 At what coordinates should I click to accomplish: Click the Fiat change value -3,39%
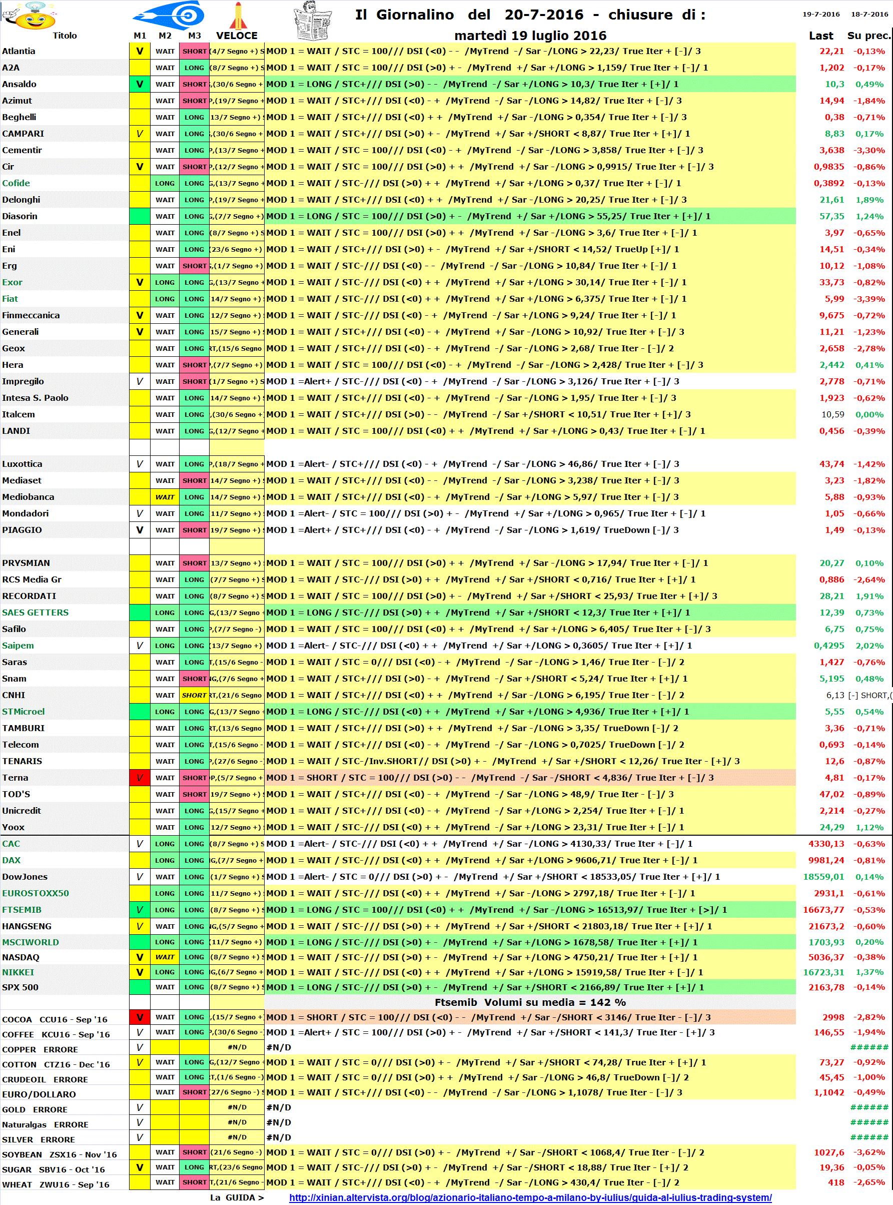pos(869,299)
